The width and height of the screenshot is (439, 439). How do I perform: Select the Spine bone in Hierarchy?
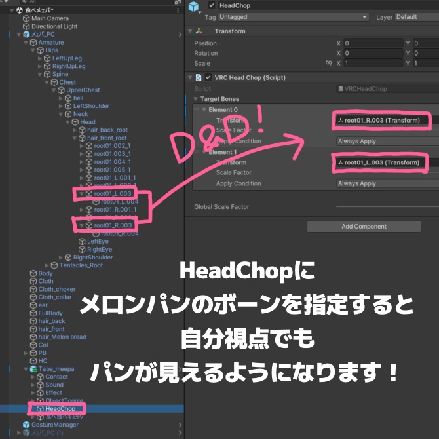(x=60, y=74)
